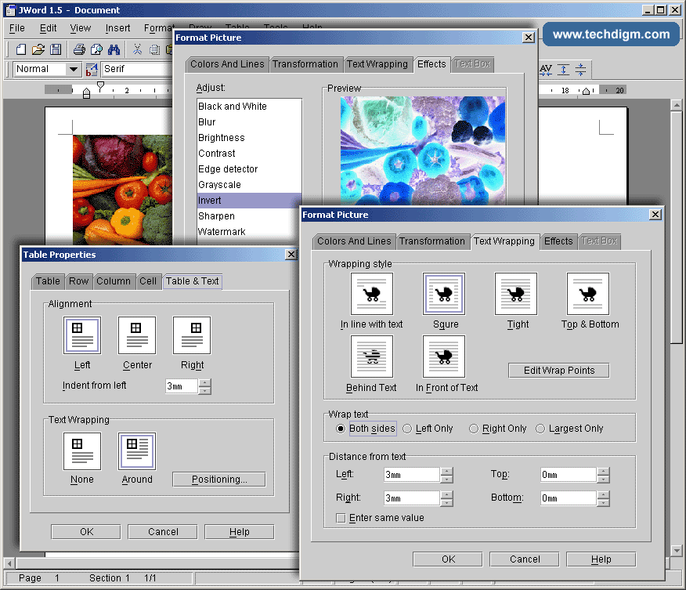Viewport: 686px width, 590px height.
Task: Click the Save floppy disk icon
Action: (56, 49)
